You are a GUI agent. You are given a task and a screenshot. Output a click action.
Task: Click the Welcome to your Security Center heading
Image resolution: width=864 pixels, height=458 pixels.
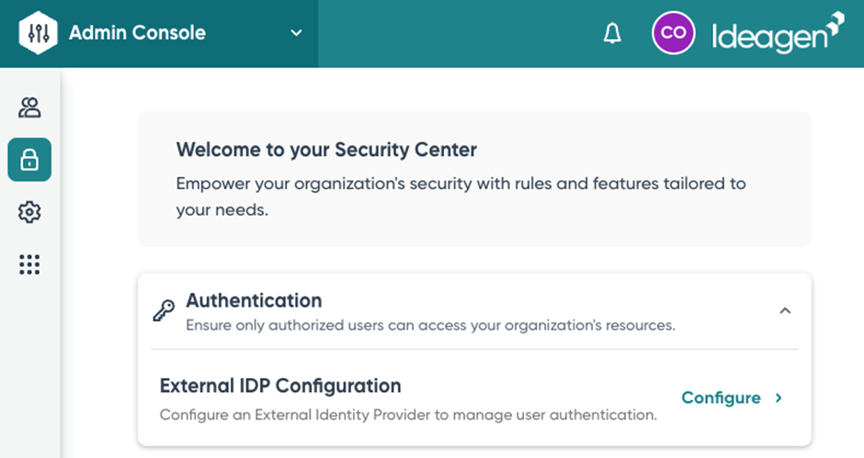[x=326, y=149]
